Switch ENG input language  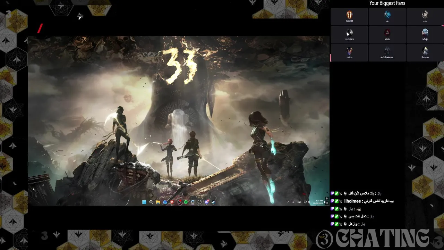pyautogui.click(x=299, y=202)
